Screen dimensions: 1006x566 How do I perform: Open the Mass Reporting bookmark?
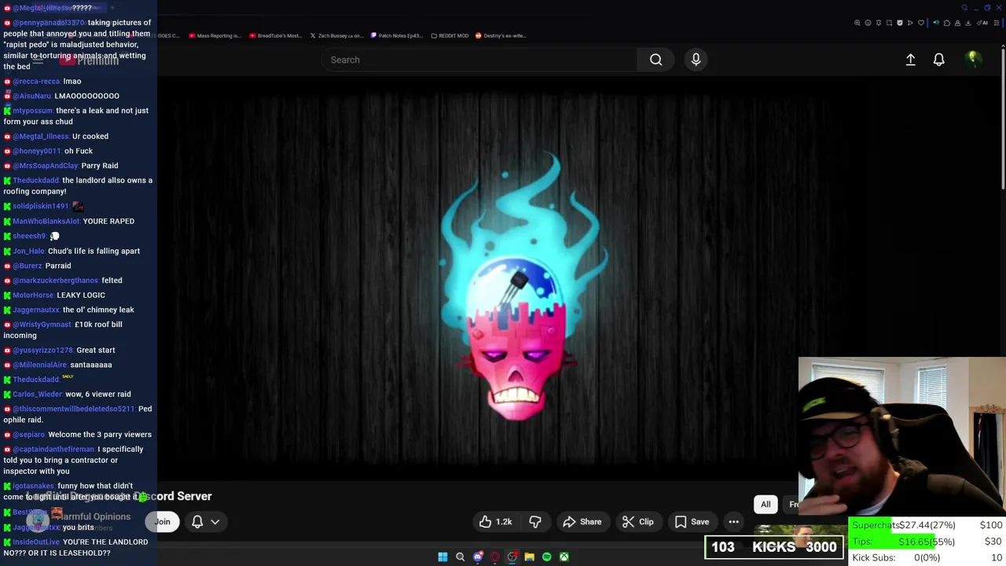pyautogui.click(x=215, y=35)
